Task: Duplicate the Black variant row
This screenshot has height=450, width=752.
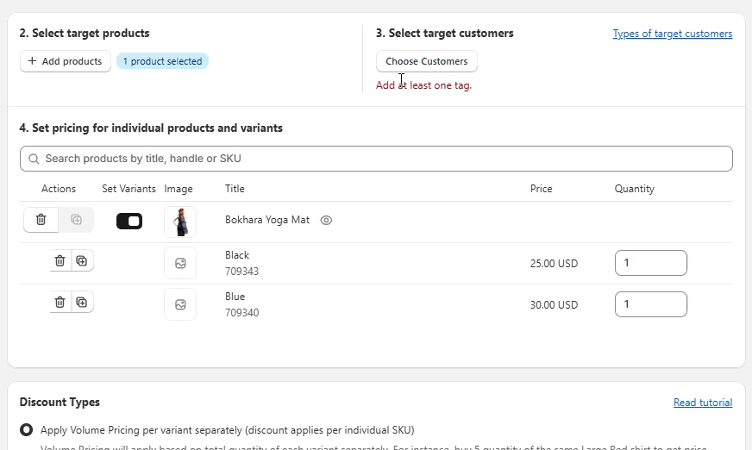Action: (x=82, y=260)
